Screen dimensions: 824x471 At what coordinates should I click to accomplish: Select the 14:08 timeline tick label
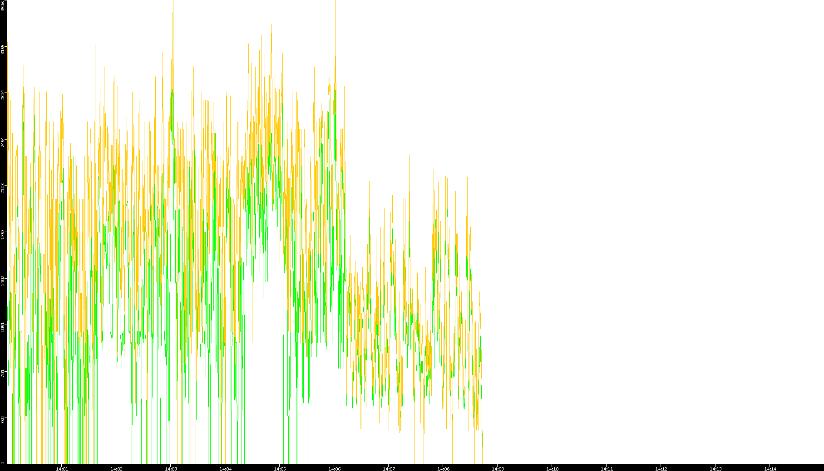tap(443, 468)
